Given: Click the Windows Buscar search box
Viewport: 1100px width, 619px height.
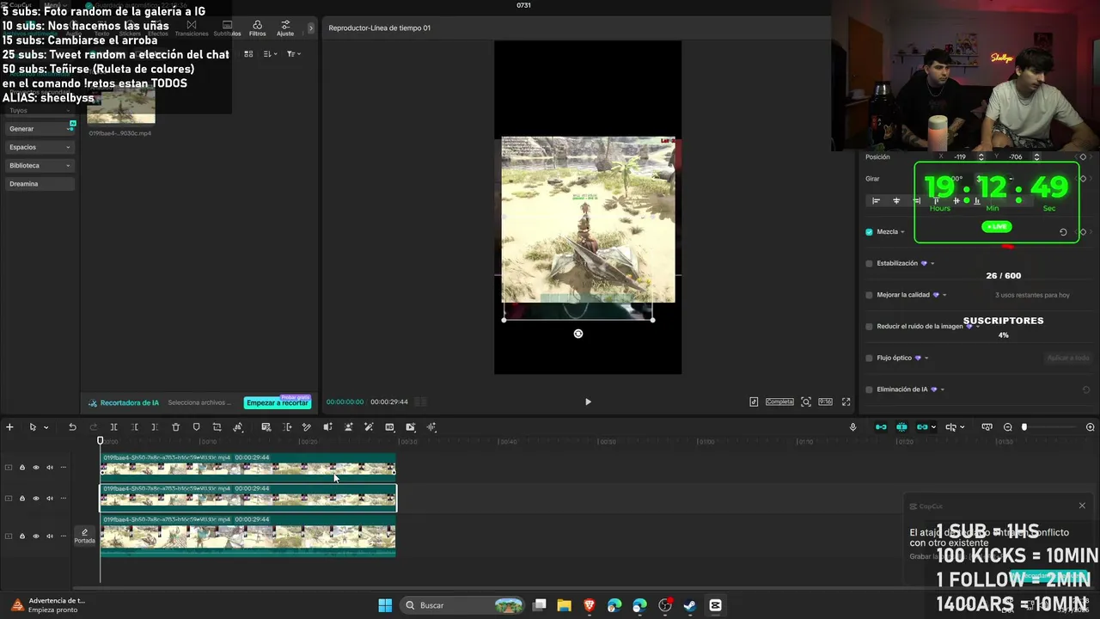Looking at the screenshot, I should [462, 605].
